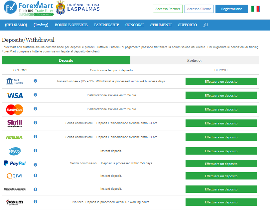Open the BONUS E OFFERTE menu
This screenshot has width=270, height=213.
click(x=71, y=25)
